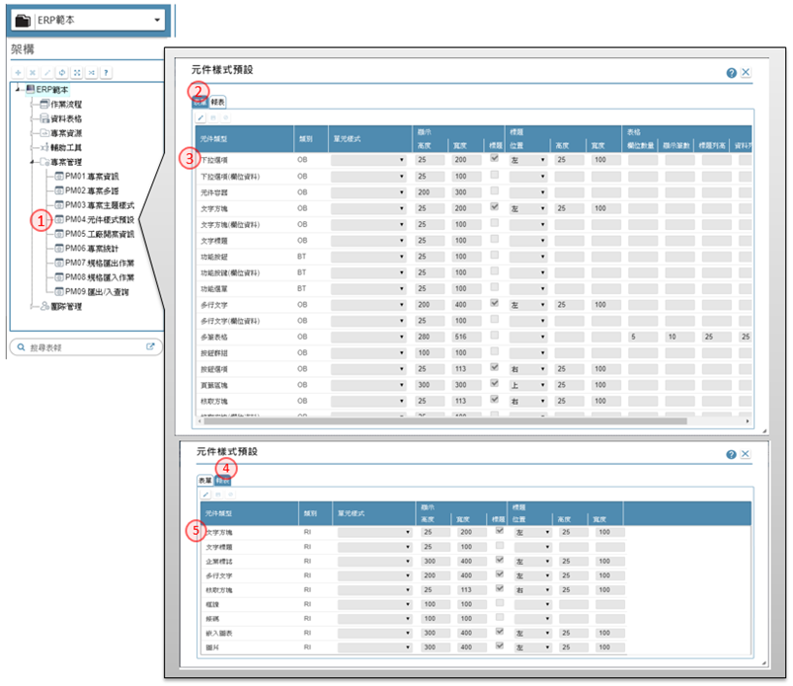Collapse the 專案管理 tree node arrow
Screen dimensions: 793x686
[x=33, y=162]
